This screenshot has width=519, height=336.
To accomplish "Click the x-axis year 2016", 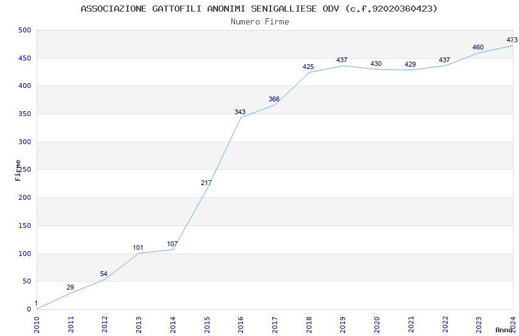I will pyautogui.click(x=241, y=324).
